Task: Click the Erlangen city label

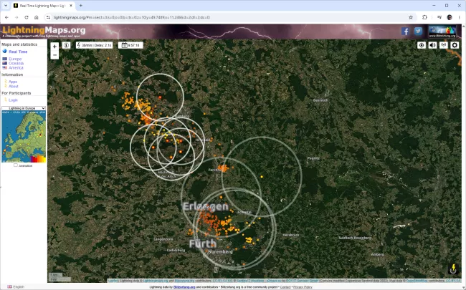Action: click(205, 207)
